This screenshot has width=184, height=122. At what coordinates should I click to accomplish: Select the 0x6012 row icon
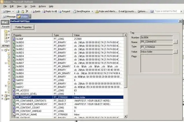pyautogui.click(x=14, y=87)
